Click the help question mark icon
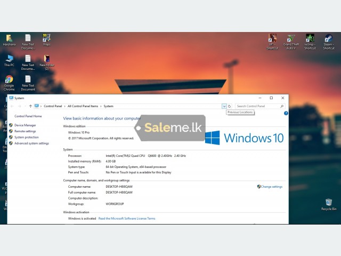Screen dimensions: 341x256 [x=286, y=113]
